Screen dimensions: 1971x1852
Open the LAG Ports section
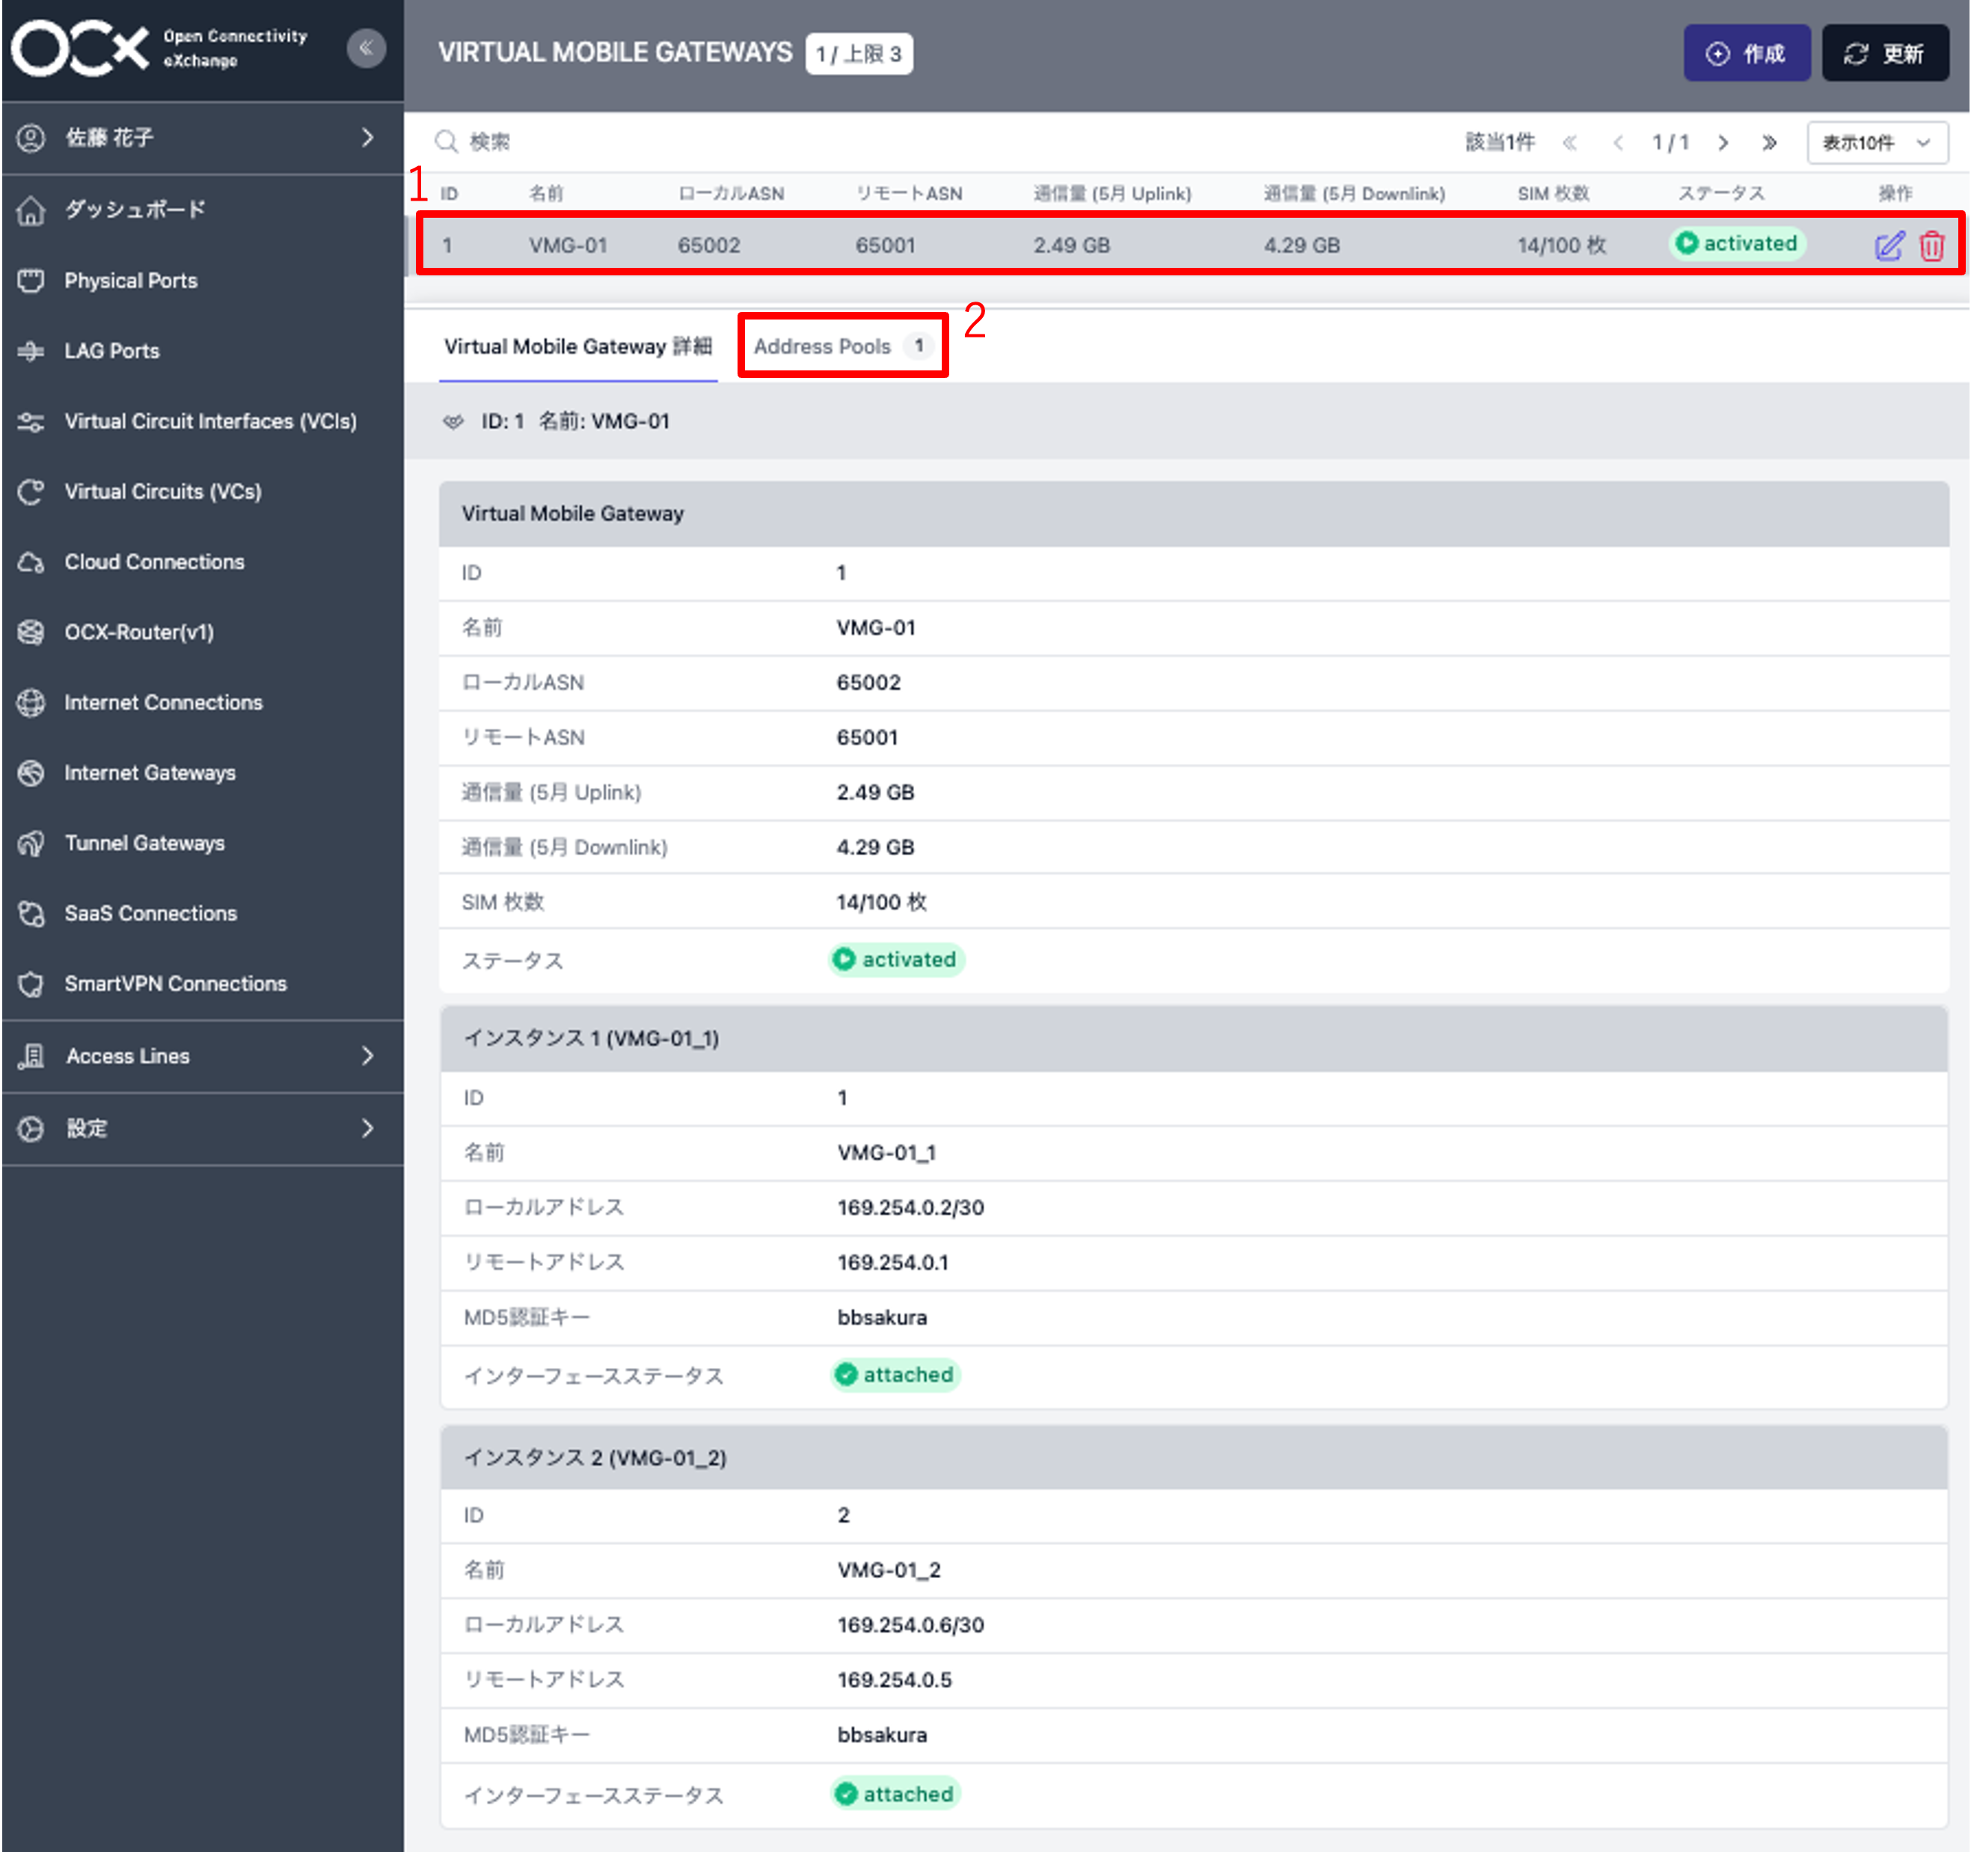(x=111, y=350)
